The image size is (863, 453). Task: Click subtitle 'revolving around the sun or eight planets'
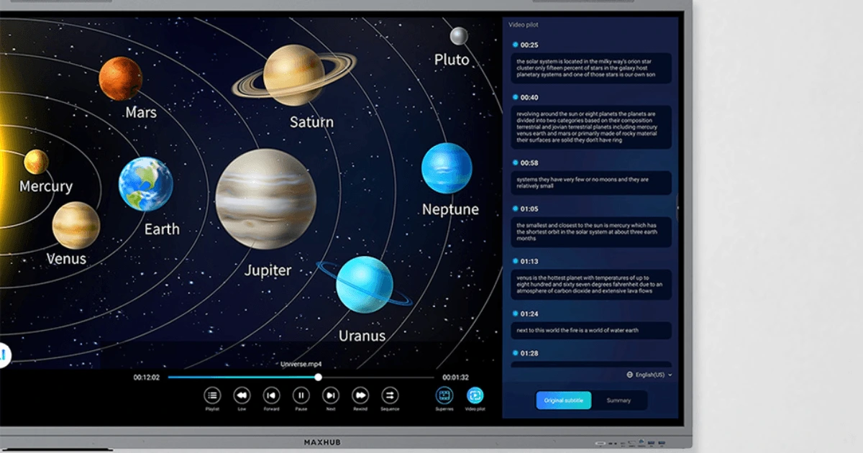tap(591, 127)
